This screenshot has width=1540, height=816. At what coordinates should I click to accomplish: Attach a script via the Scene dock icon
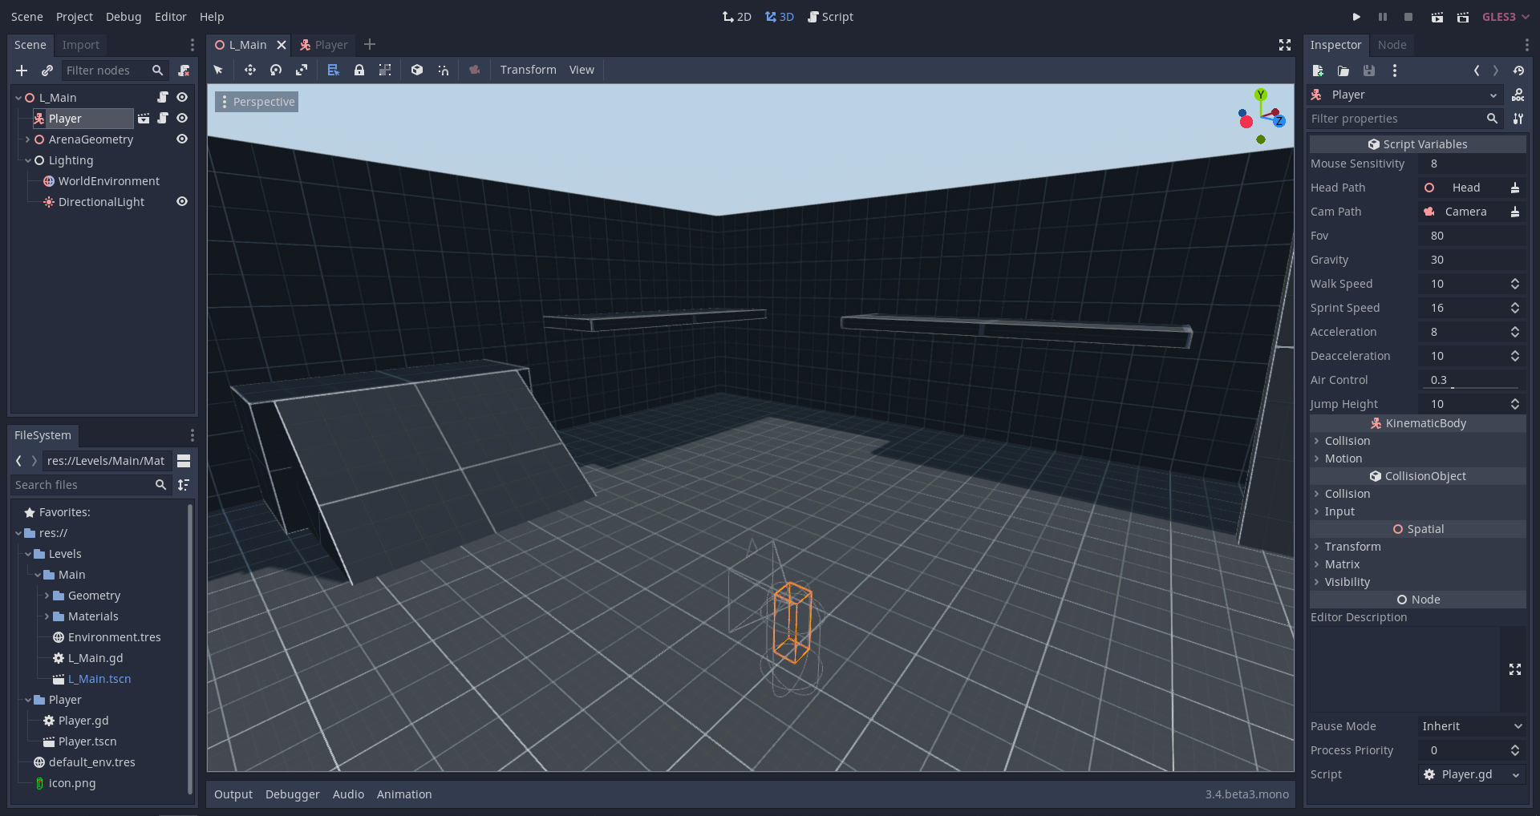tap(184, 71)
